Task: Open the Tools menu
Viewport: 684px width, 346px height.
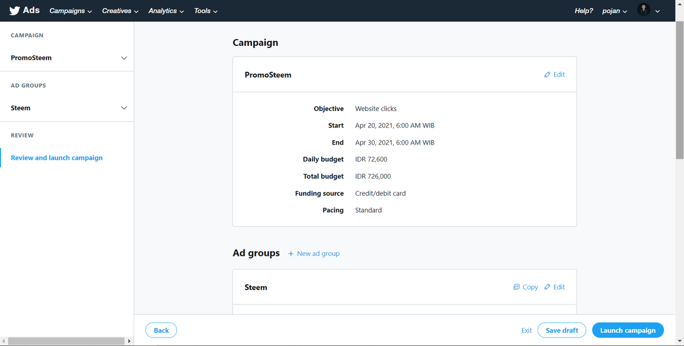Action: (206, 11)
